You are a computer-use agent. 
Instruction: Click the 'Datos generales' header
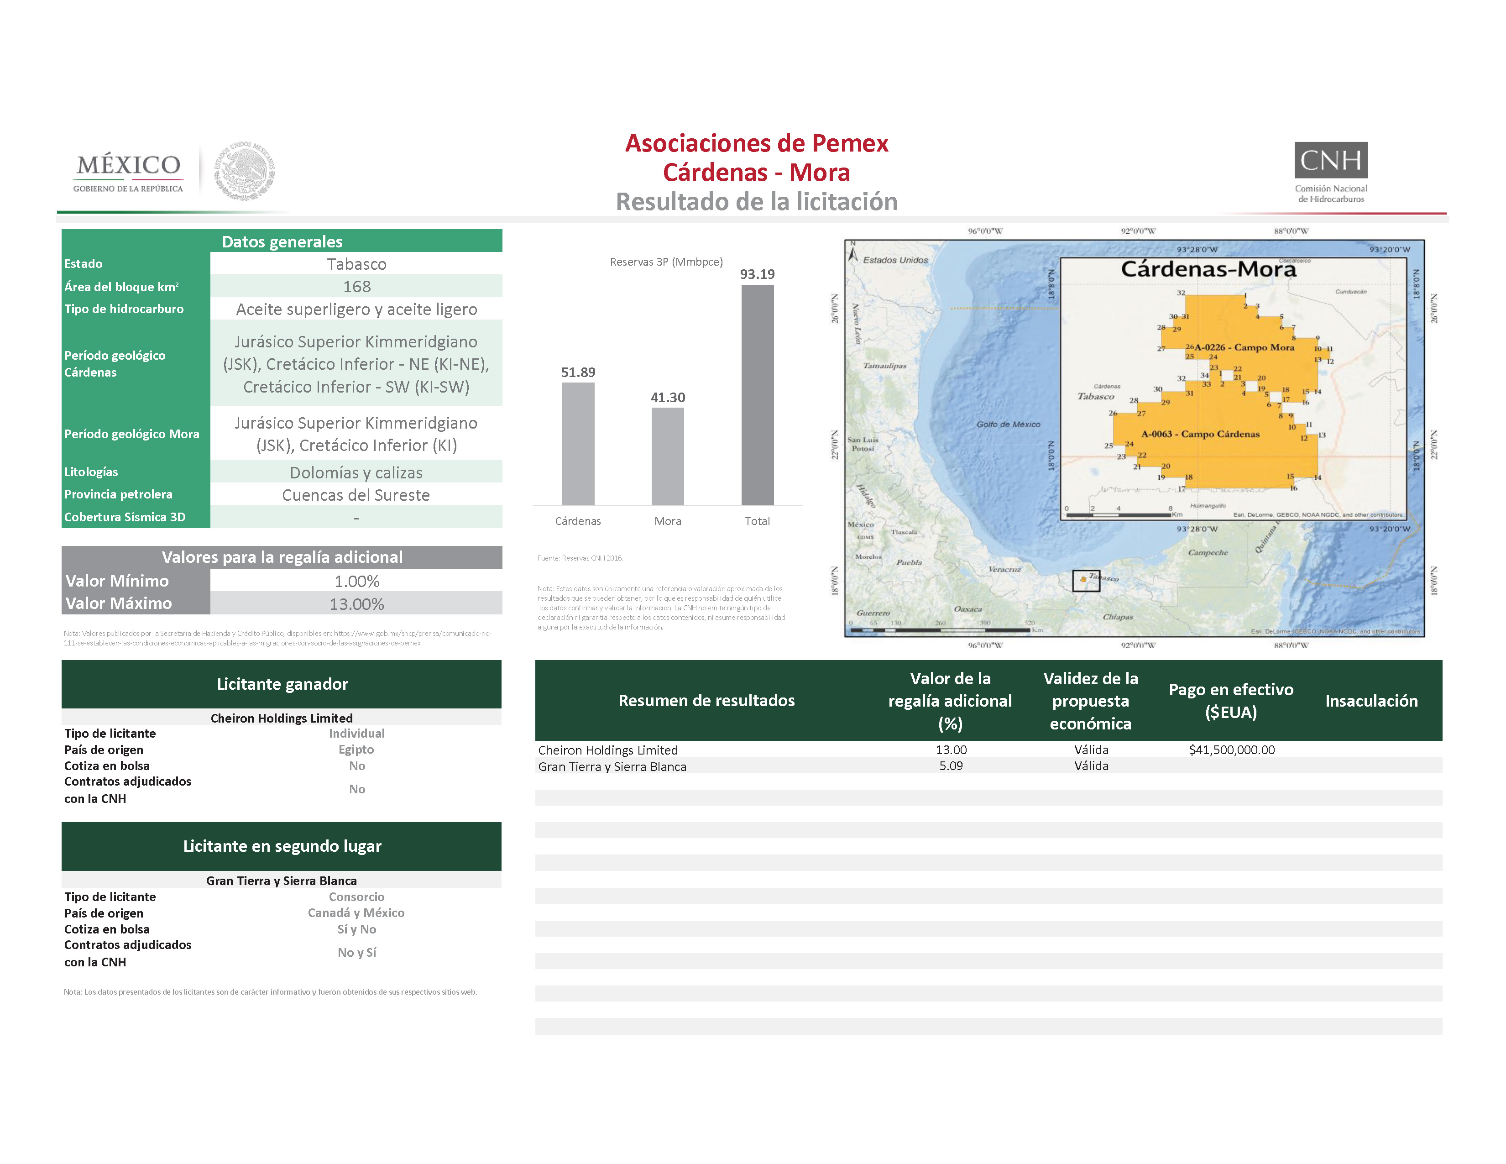282,241
